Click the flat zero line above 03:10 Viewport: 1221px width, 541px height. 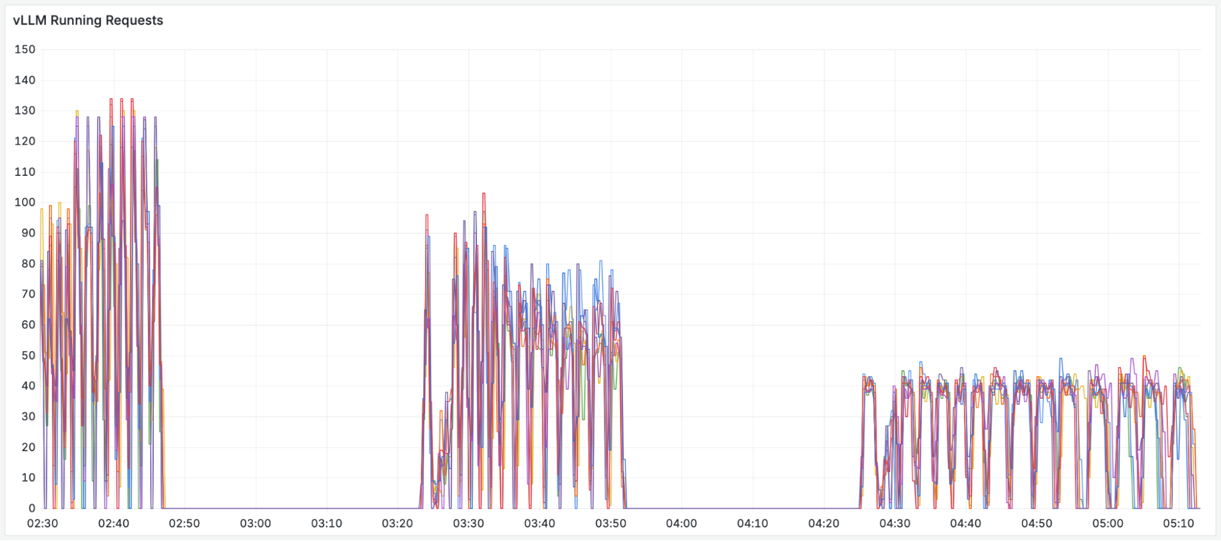pos(327,508)
